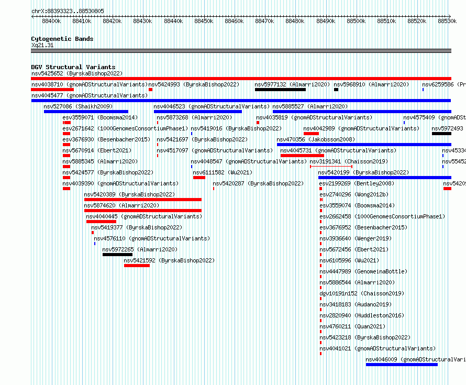Viewport: 466px width, 385px height.
Task: Click the nsv4040445 red variant bar
Action: [102, 222]
